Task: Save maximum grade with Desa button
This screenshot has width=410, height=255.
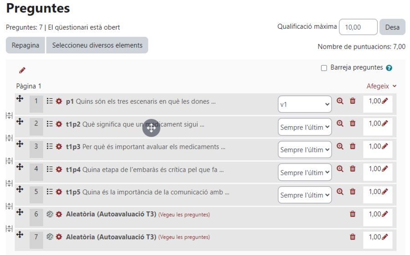Action: coord(392,27)
